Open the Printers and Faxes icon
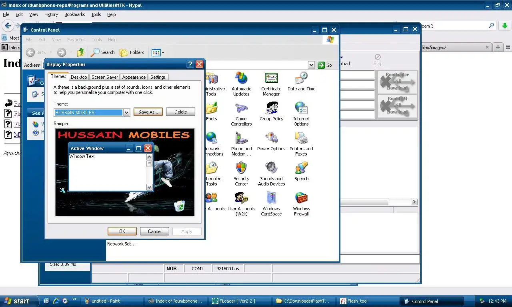 [301, 144]
